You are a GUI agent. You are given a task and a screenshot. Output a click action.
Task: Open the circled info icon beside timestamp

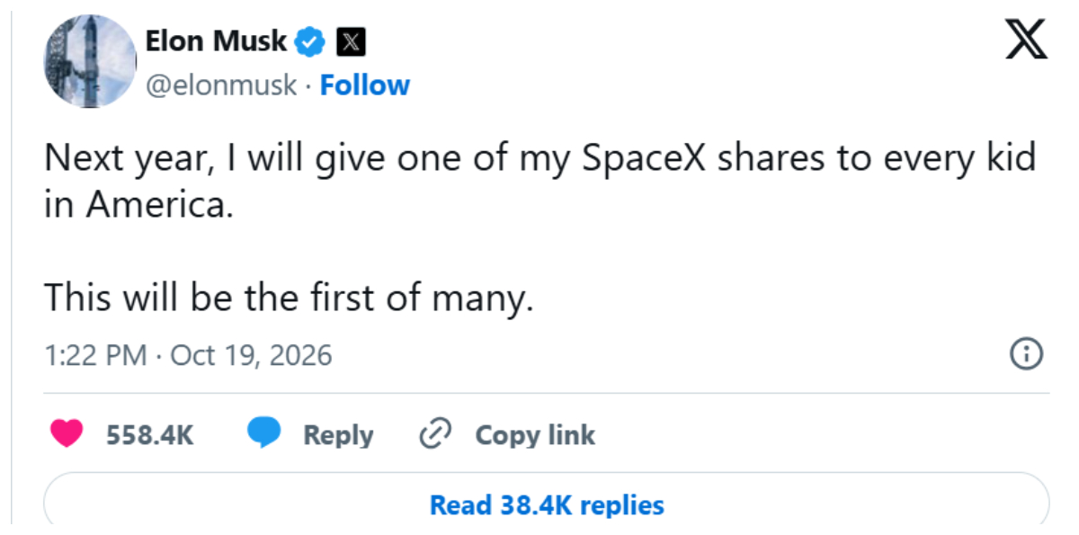pyautogui.click(x=1027, y=354)
